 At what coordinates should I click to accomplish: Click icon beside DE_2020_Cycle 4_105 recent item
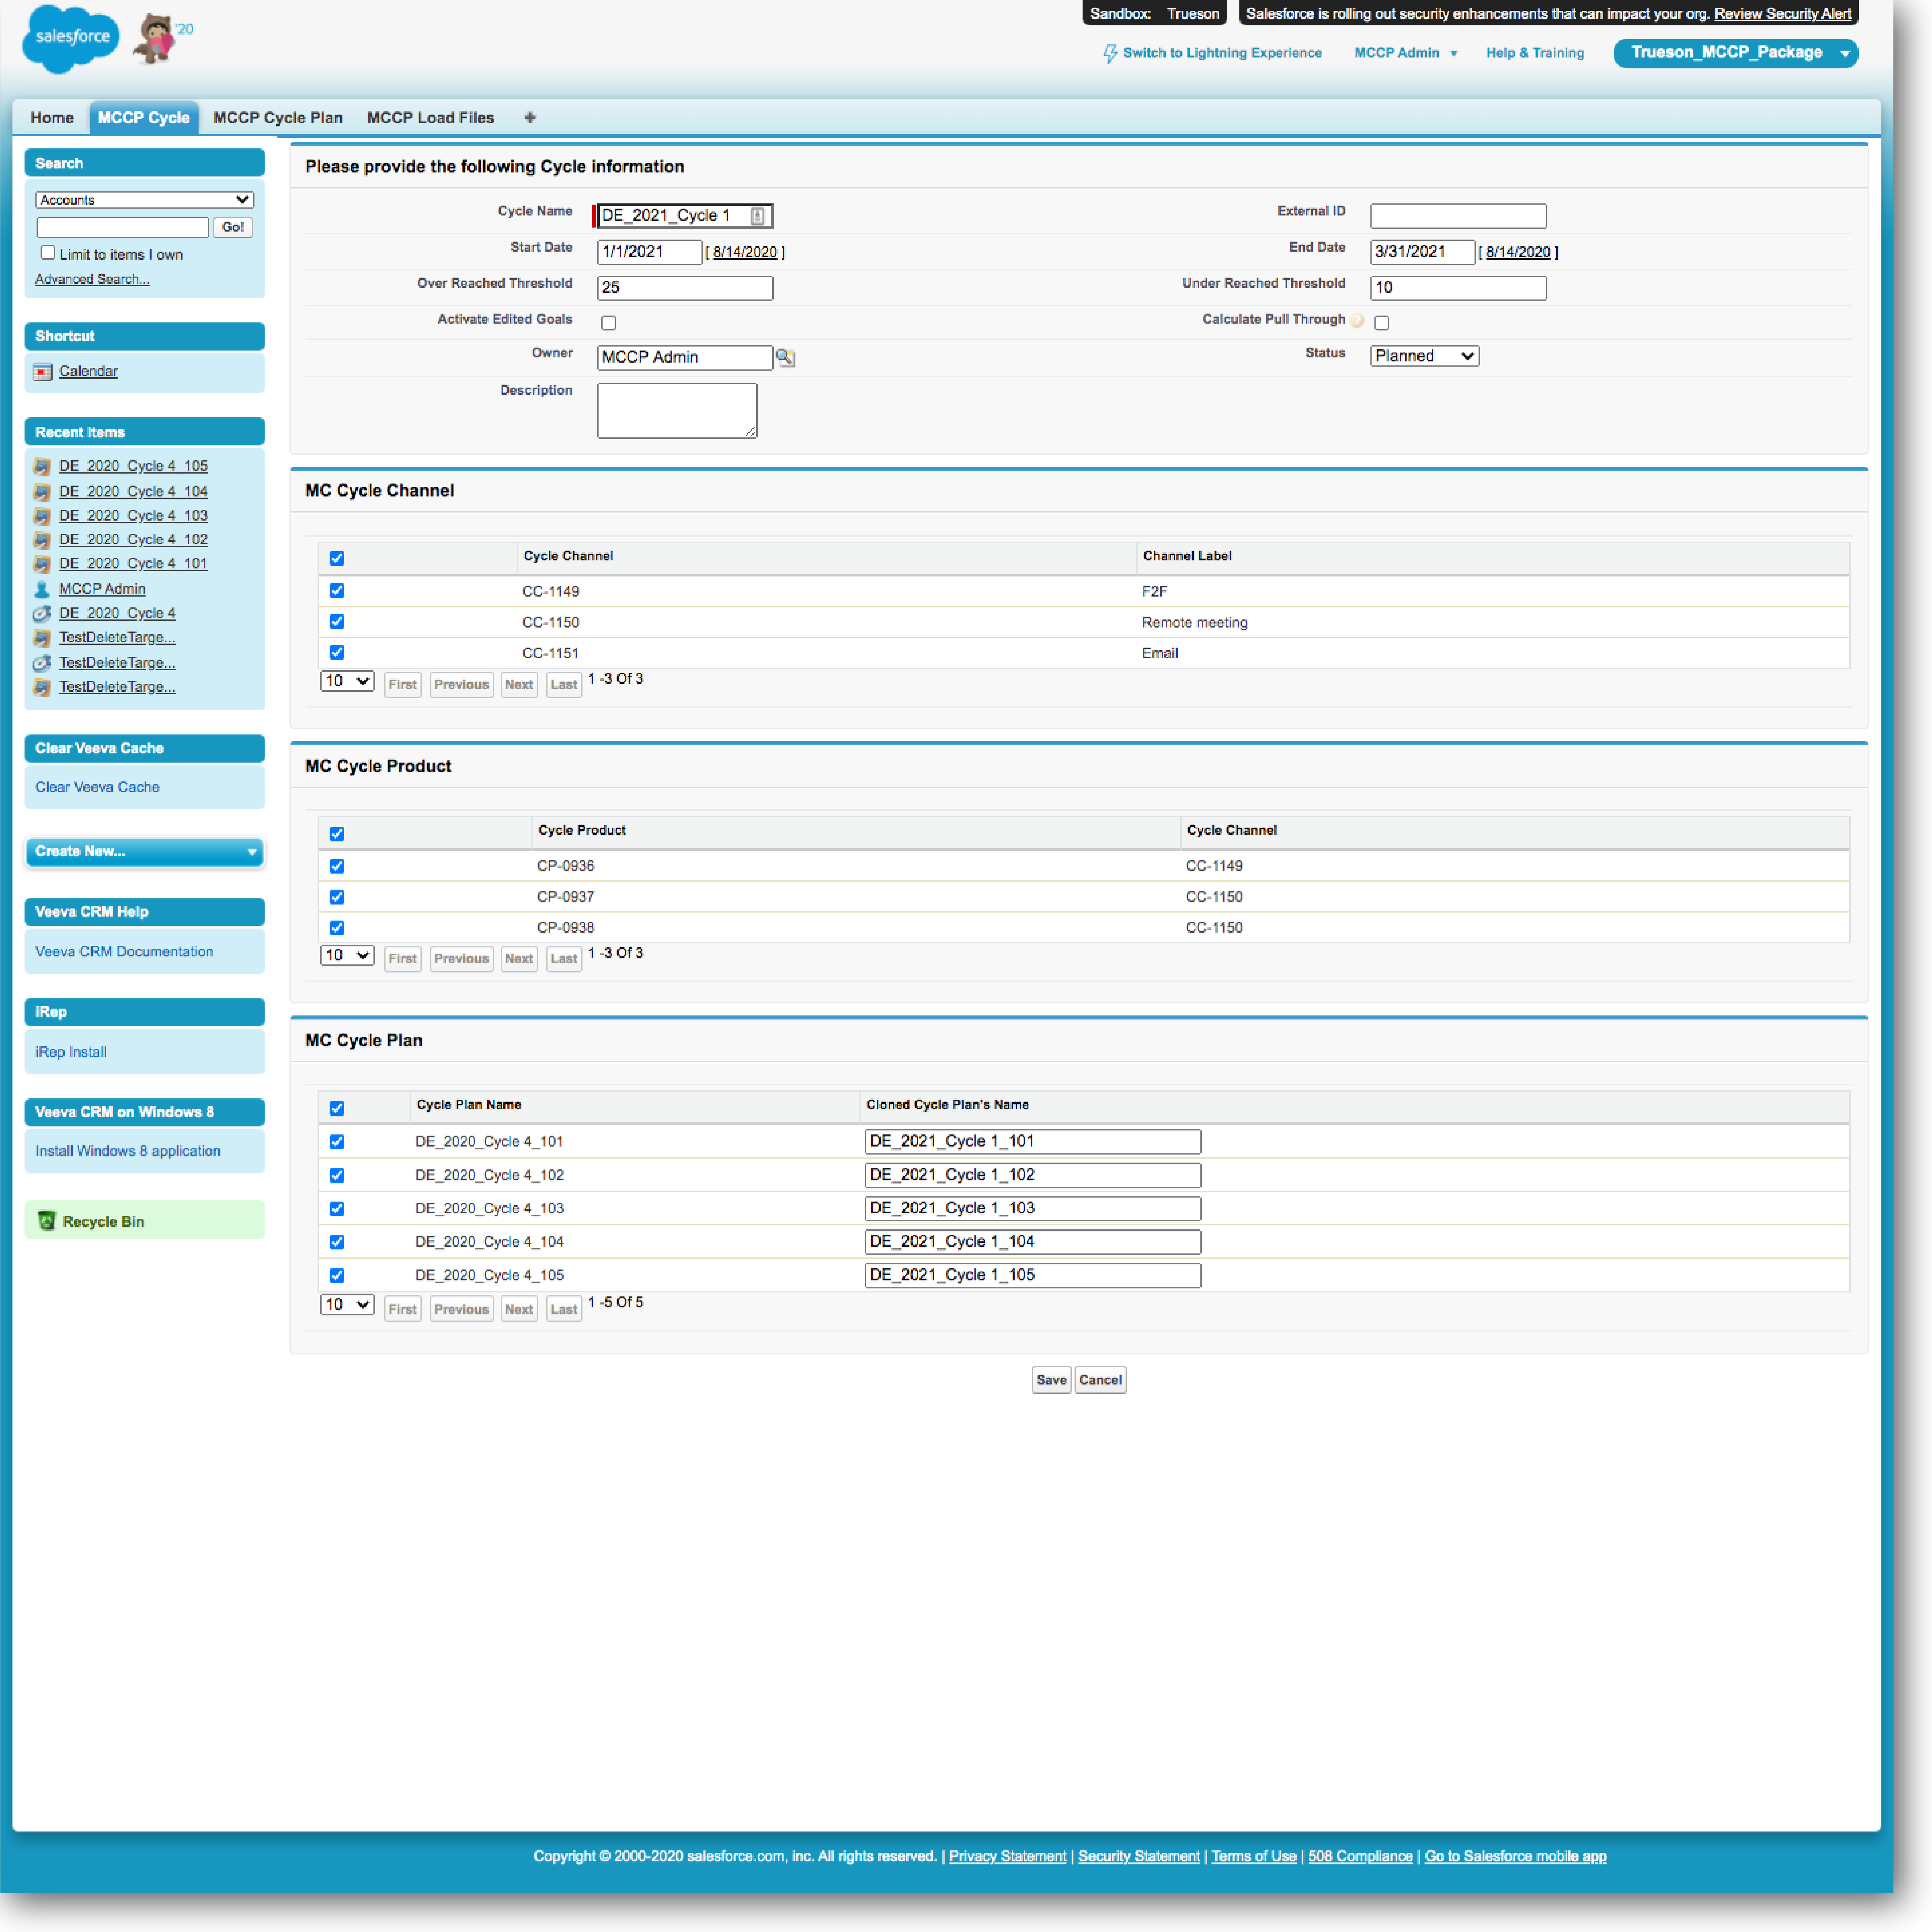point(42,467)
